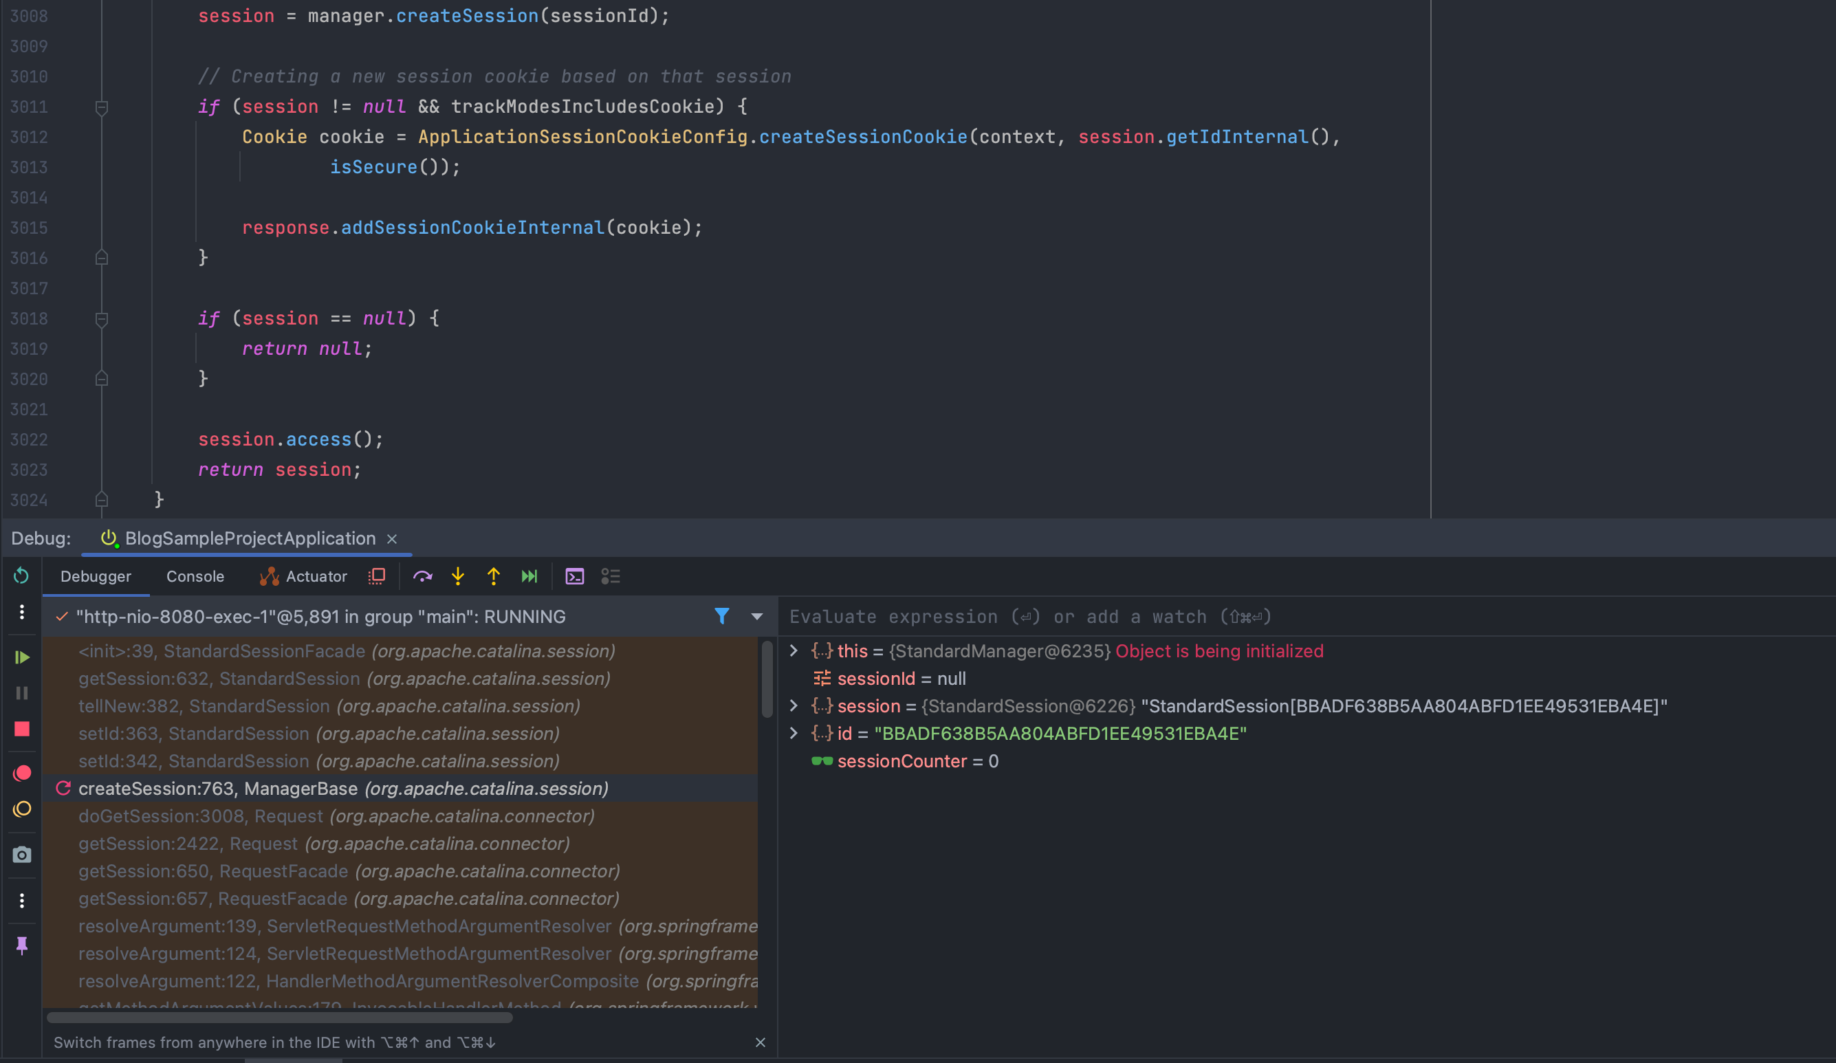Click the Step Into arrow icon
1836x1063 pixels.
click(457, 577)
